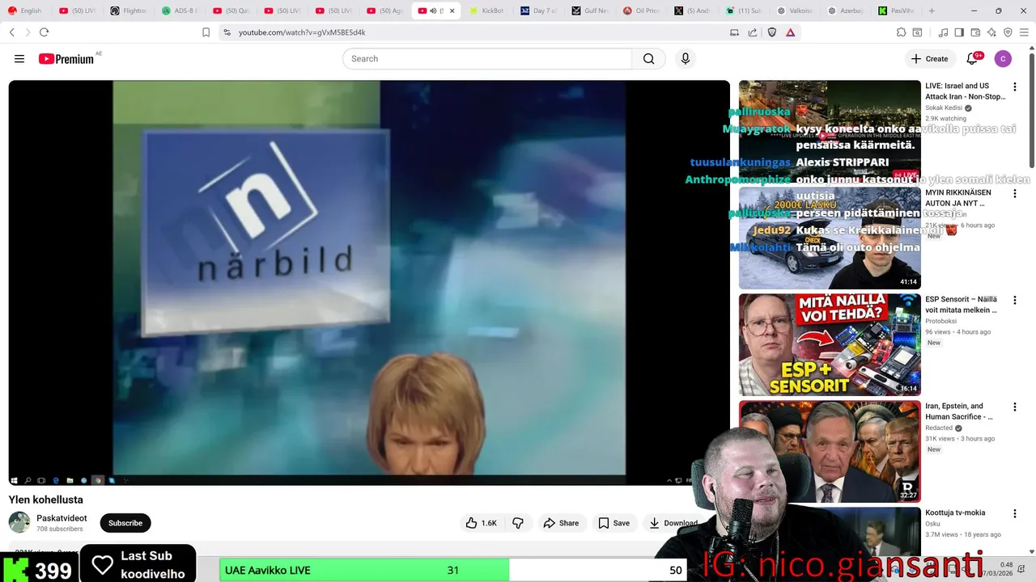This screenshot has width=1036, height=582.
Task: Open Brave Shields lion icon
Action: [x=771, y=32]
